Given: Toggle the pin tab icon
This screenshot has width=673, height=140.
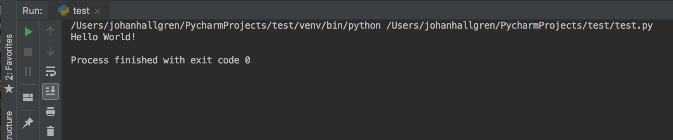Looking at the screenshot, I should click(x=28, y=123).
